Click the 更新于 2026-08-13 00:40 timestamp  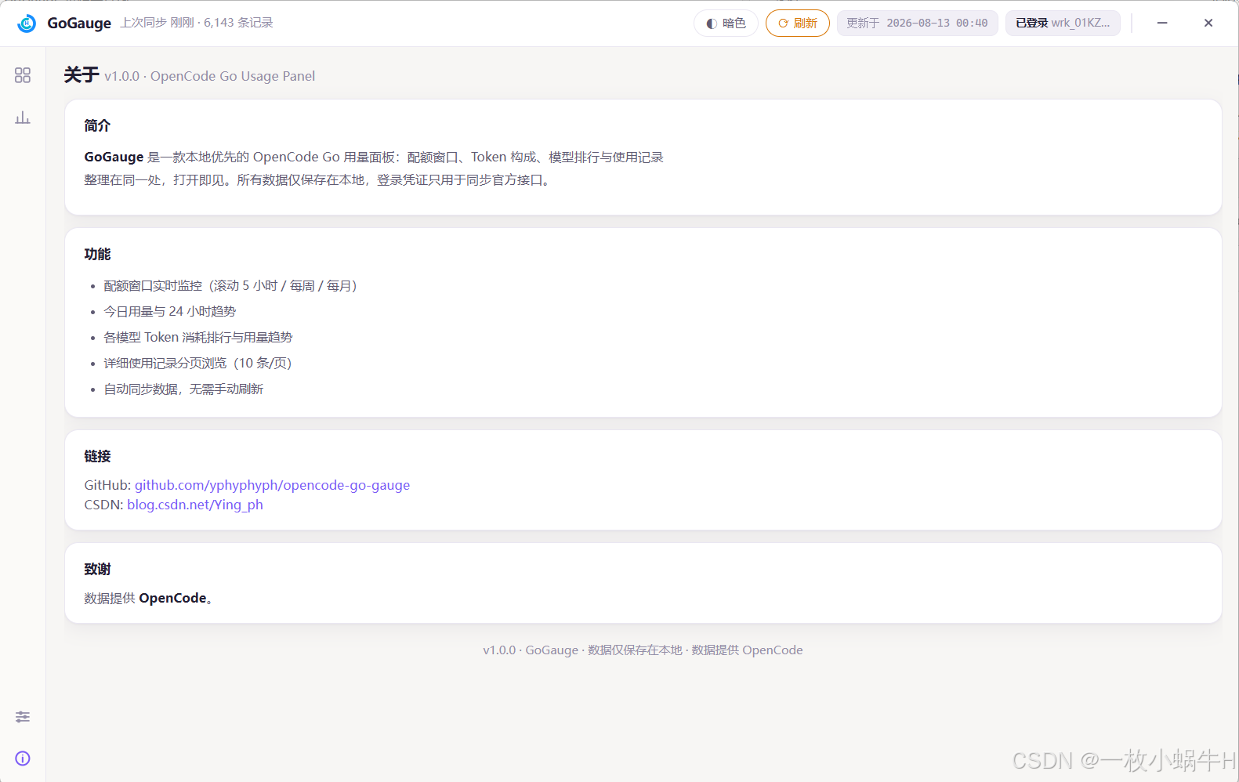917,24
